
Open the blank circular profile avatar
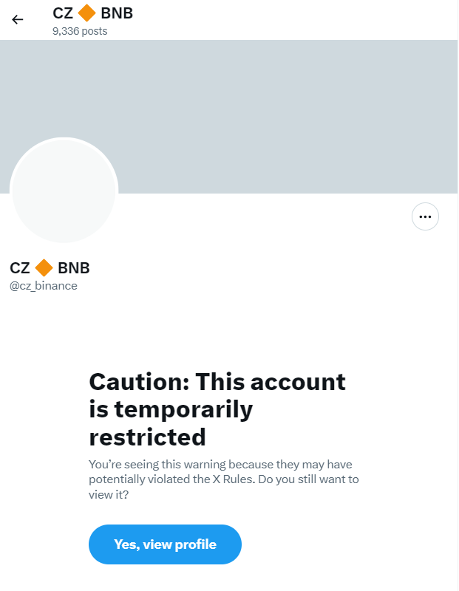(64, 191)
